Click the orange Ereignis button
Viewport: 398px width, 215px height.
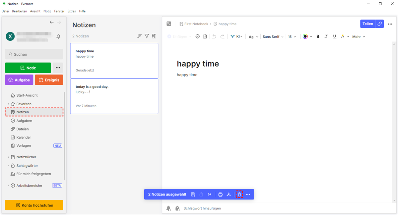tap(49, 80)
